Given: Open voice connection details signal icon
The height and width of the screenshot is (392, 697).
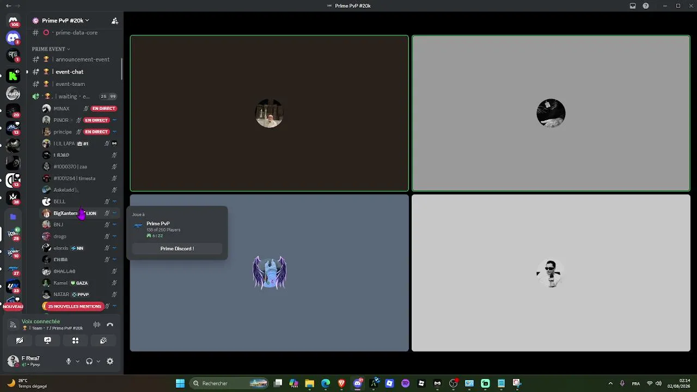Looking at the screenshot, I should point(13,324).
